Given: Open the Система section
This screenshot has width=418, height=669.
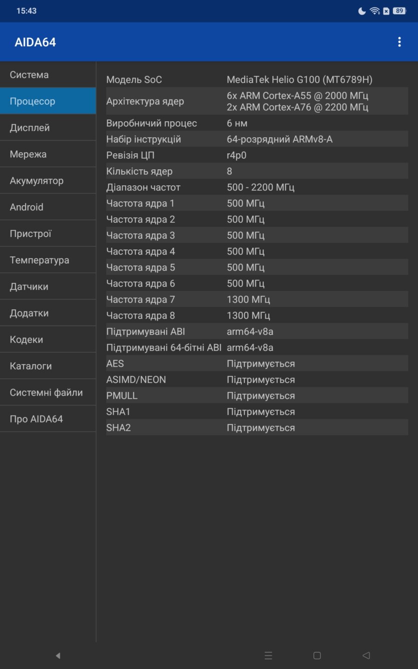Looking at the screenshot, I should pyautogui.click(x=48, y=75).
